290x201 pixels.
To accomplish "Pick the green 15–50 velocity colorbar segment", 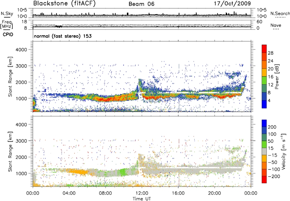I will [x=264, y=144].
